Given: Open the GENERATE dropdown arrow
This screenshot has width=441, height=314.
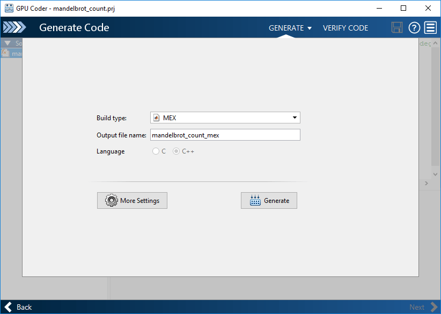Looking at the screenshot, I should (x=308, y=28).
